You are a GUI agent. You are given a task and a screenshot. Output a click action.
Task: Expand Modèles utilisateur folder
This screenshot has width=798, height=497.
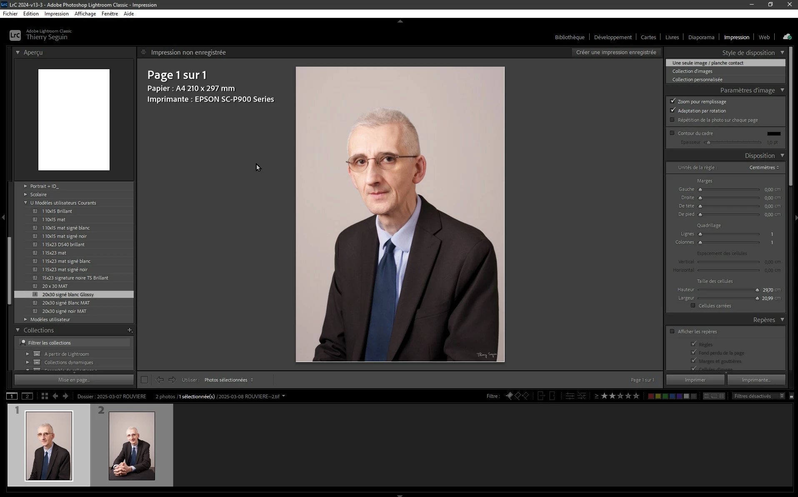coord(26,320)
